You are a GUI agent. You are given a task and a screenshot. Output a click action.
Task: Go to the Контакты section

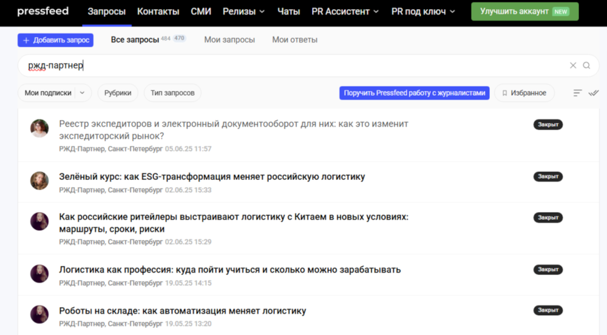tap(158, 12)
